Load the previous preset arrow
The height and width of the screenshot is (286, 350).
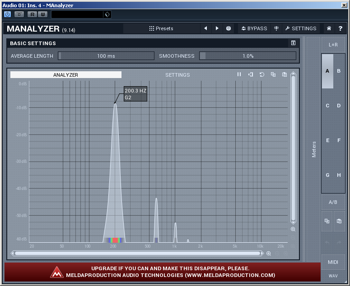point(205,28)
